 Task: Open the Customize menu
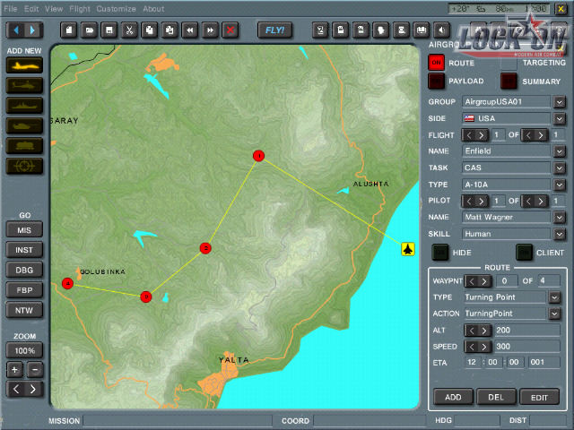coord(117,9)
